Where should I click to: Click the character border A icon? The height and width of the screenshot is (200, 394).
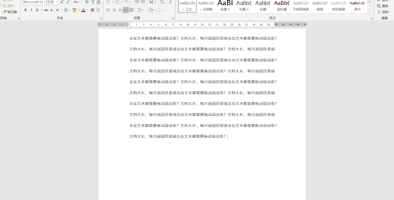(98, 2)
